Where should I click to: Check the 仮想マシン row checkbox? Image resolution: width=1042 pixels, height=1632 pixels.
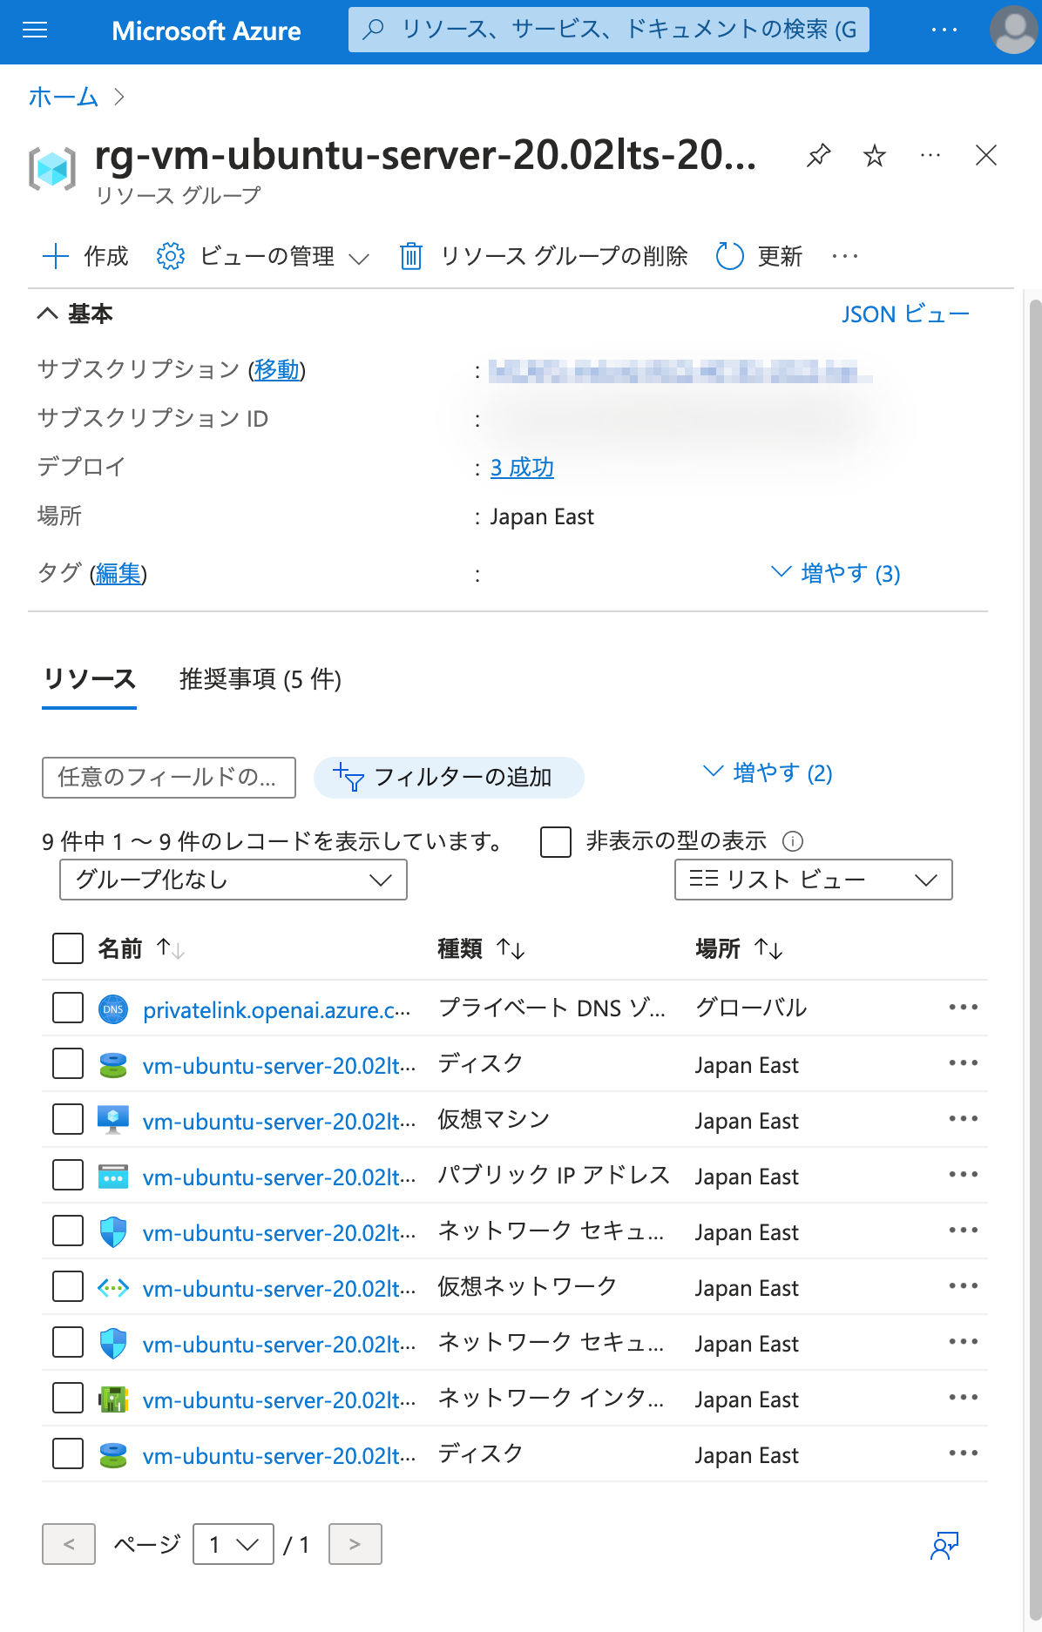point(68,1119)
